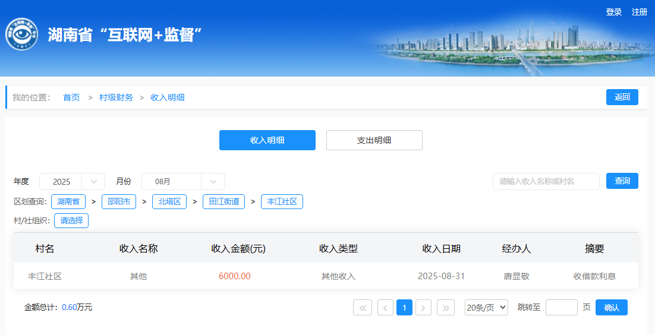Click the 返回 button
This screenshot has width=655, height=335.
(622, 97)
